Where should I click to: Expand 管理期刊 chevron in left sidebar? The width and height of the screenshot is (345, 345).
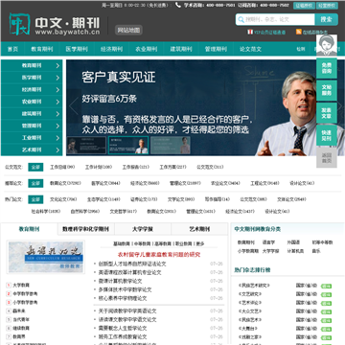57,126
